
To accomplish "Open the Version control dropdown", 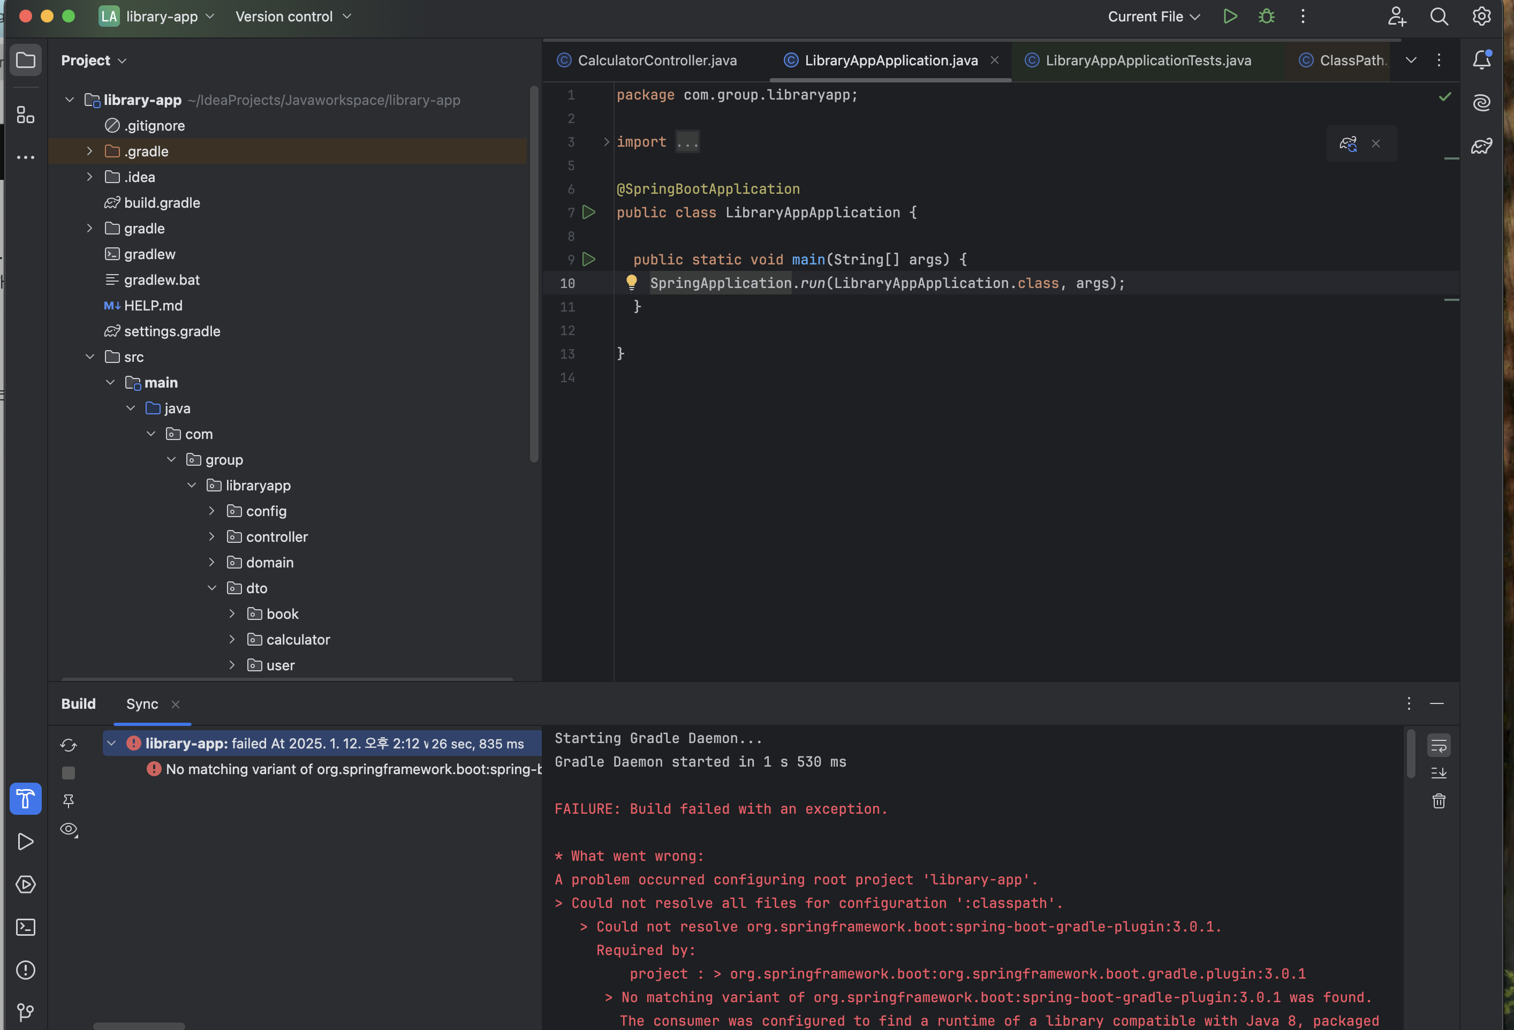I will pos(293,16).
